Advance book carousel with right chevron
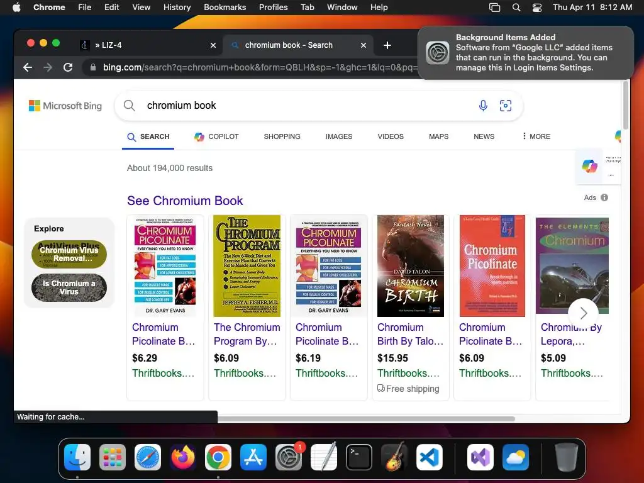The width and height of the screenshot is (644, 483). point(583,313)
